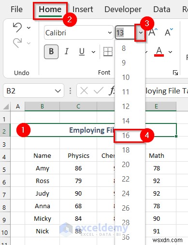This screenshot has height=245, width=188.
Task: Click the Undo arrow icon
Action: (x=17, y=28)
